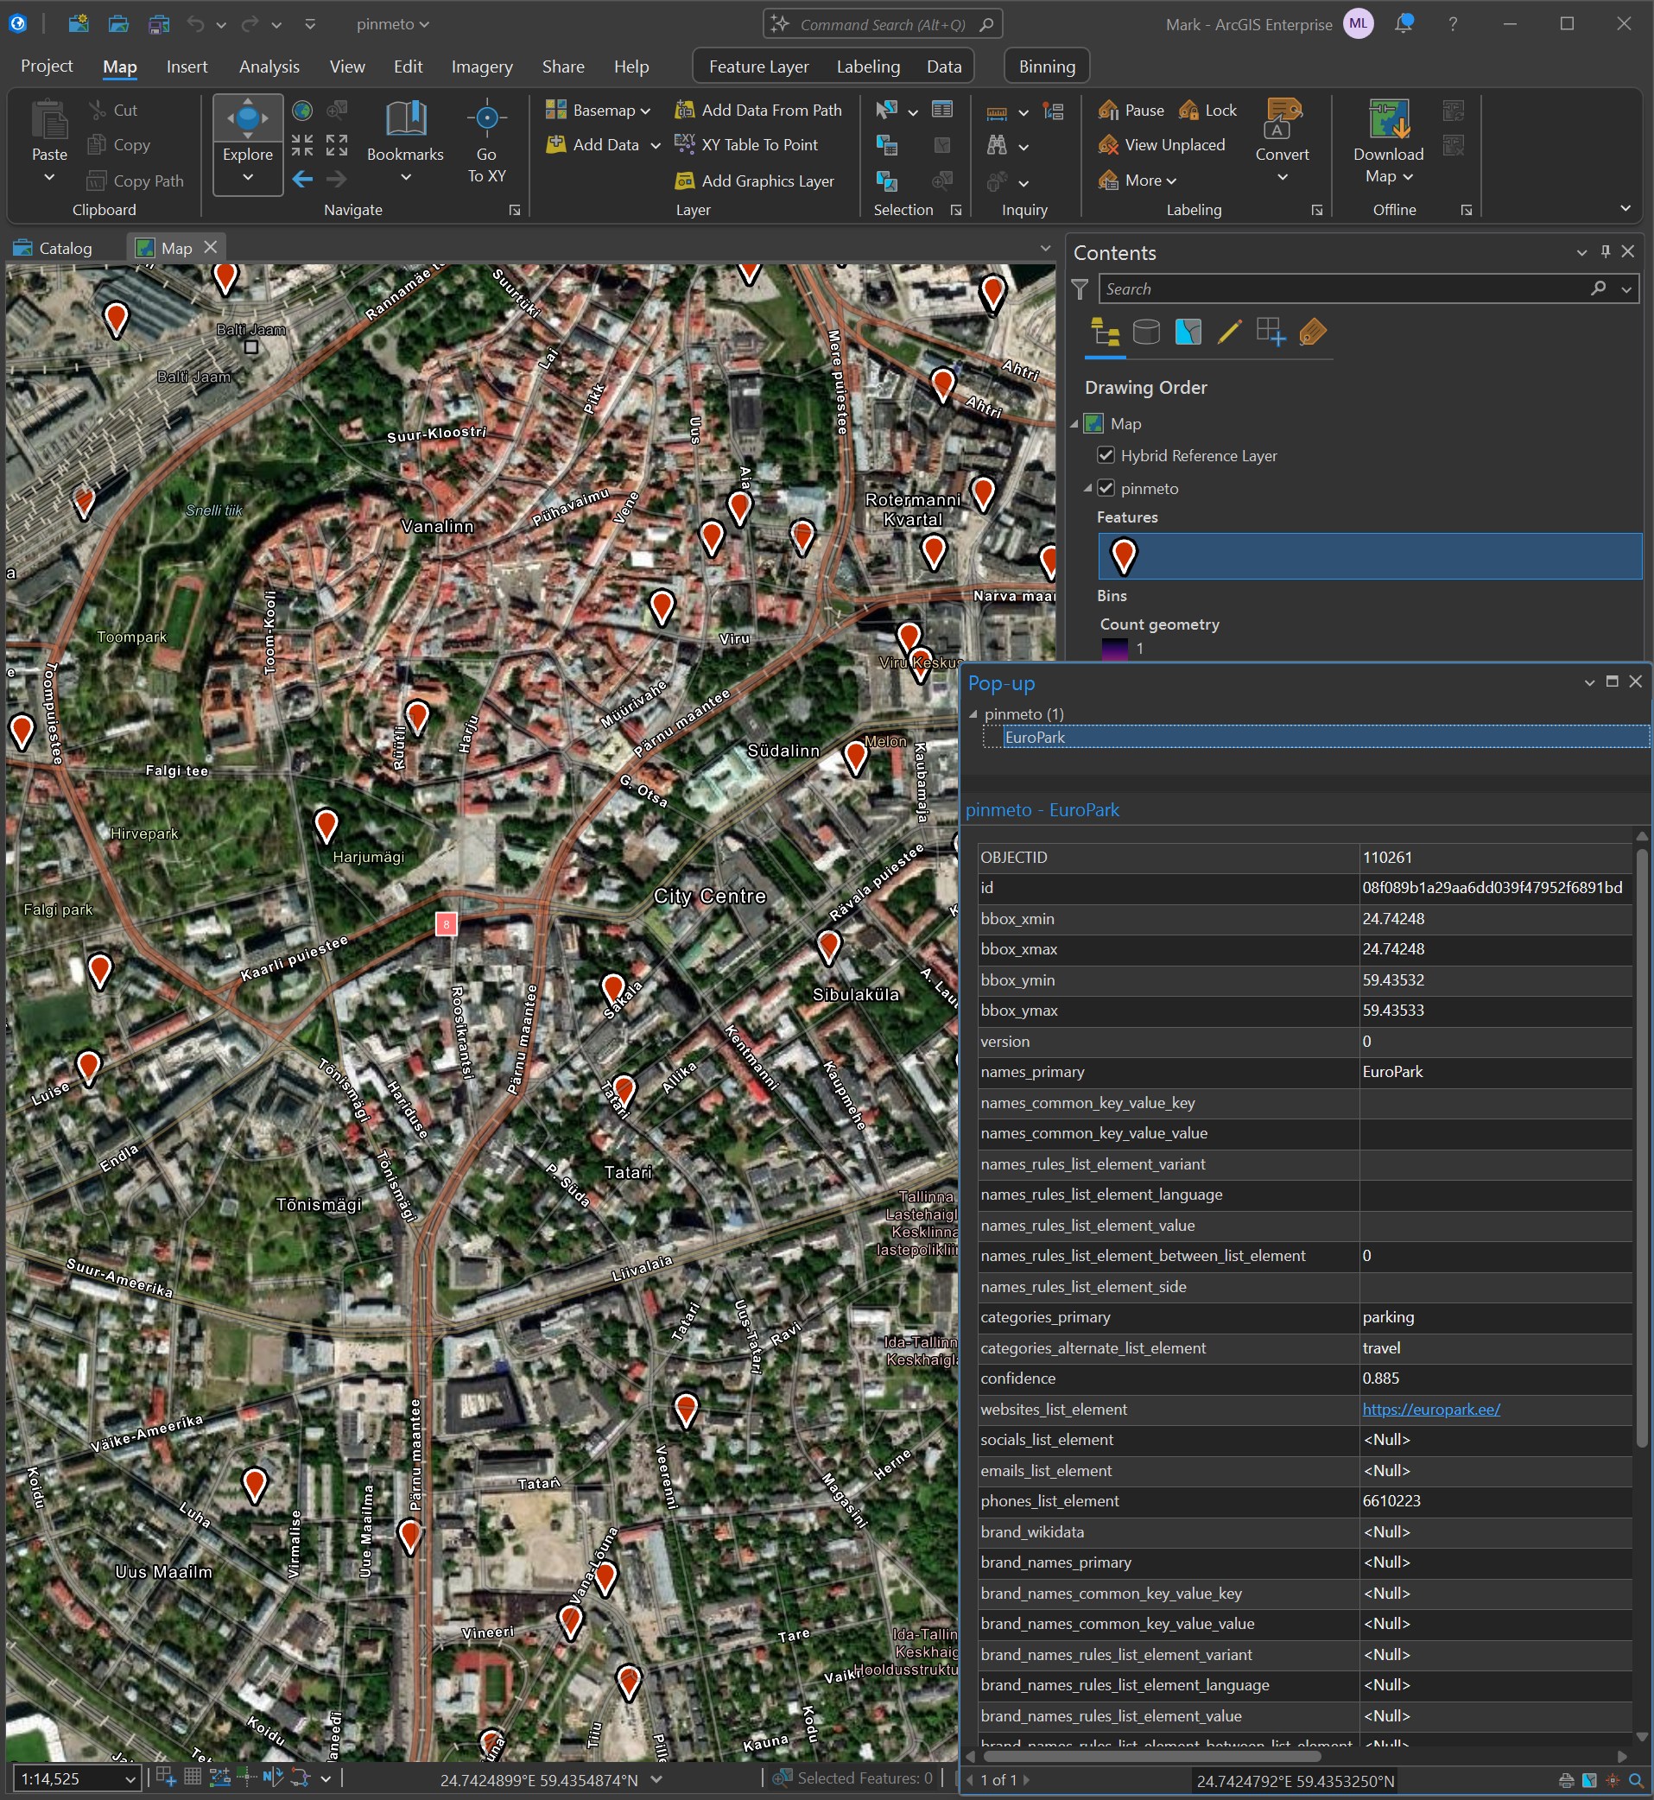Select List By Labeling tag icon
The height and width of the screenshot is (1800, 1654).
[x=1312, y=332]
